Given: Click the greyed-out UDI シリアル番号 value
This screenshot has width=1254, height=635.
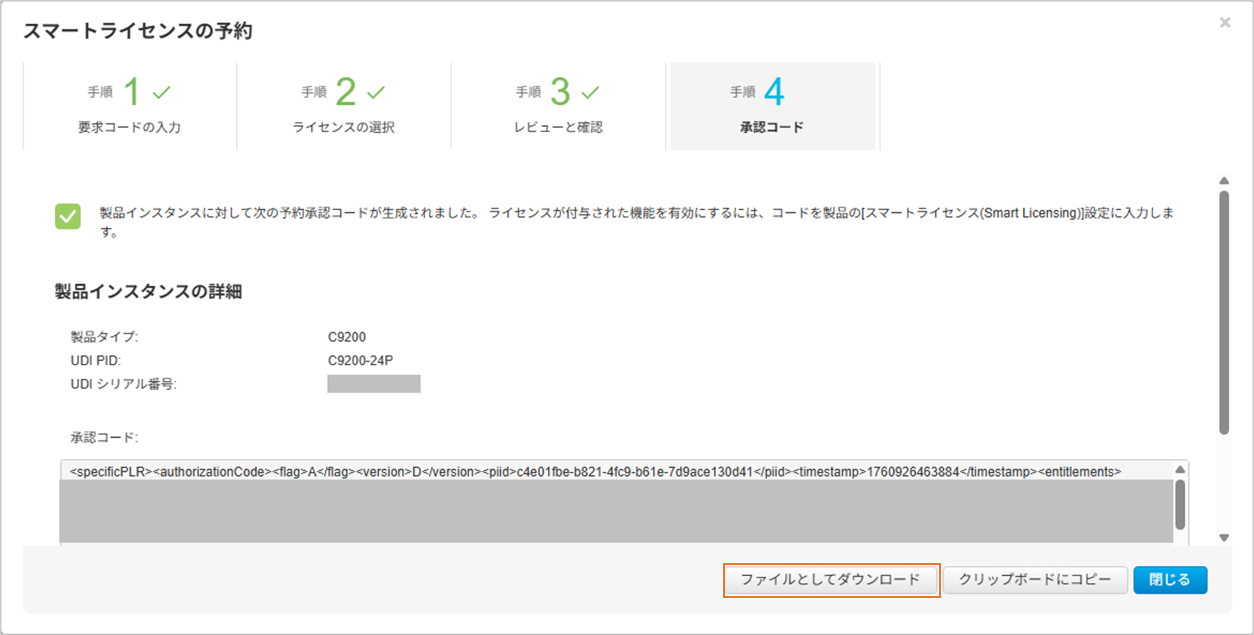Looking at the screenshot, I should [374, 384].
